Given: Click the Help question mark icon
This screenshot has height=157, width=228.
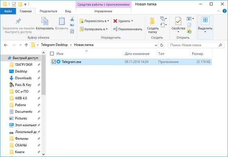Looking at the screenshot, I should pyautogui.click(x=224, y=11).
